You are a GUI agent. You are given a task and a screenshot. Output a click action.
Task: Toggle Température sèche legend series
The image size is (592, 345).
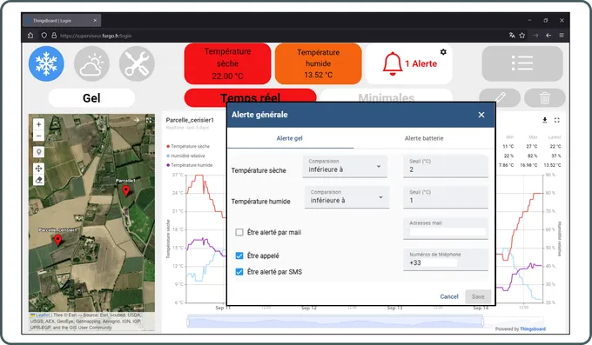coord(188,146)
